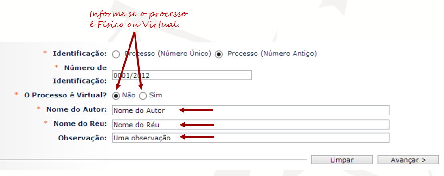Choose Sim for O Processo é Virtual
The width and height of the screenshot is (444, 176).
tap(143, 96)
